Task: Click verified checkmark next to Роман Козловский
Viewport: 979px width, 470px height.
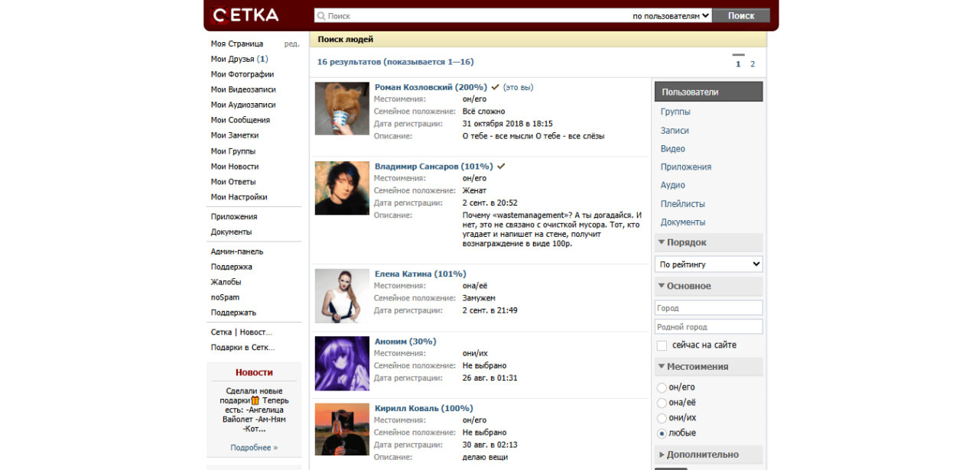Action: point(495,87)
